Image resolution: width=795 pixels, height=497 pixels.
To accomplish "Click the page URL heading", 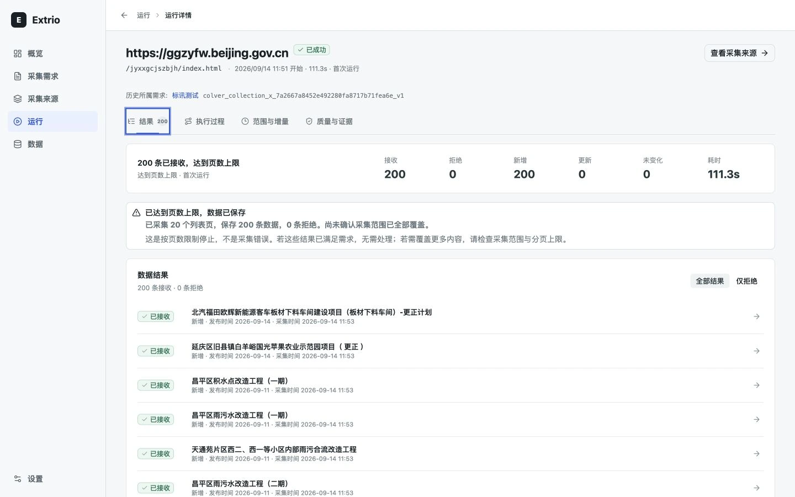I will [207, 53].
